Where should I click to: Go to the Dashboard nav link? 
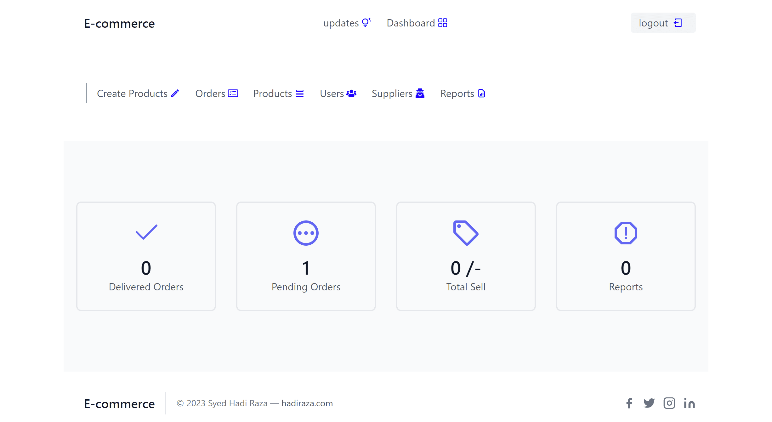(x=417, y=23)
